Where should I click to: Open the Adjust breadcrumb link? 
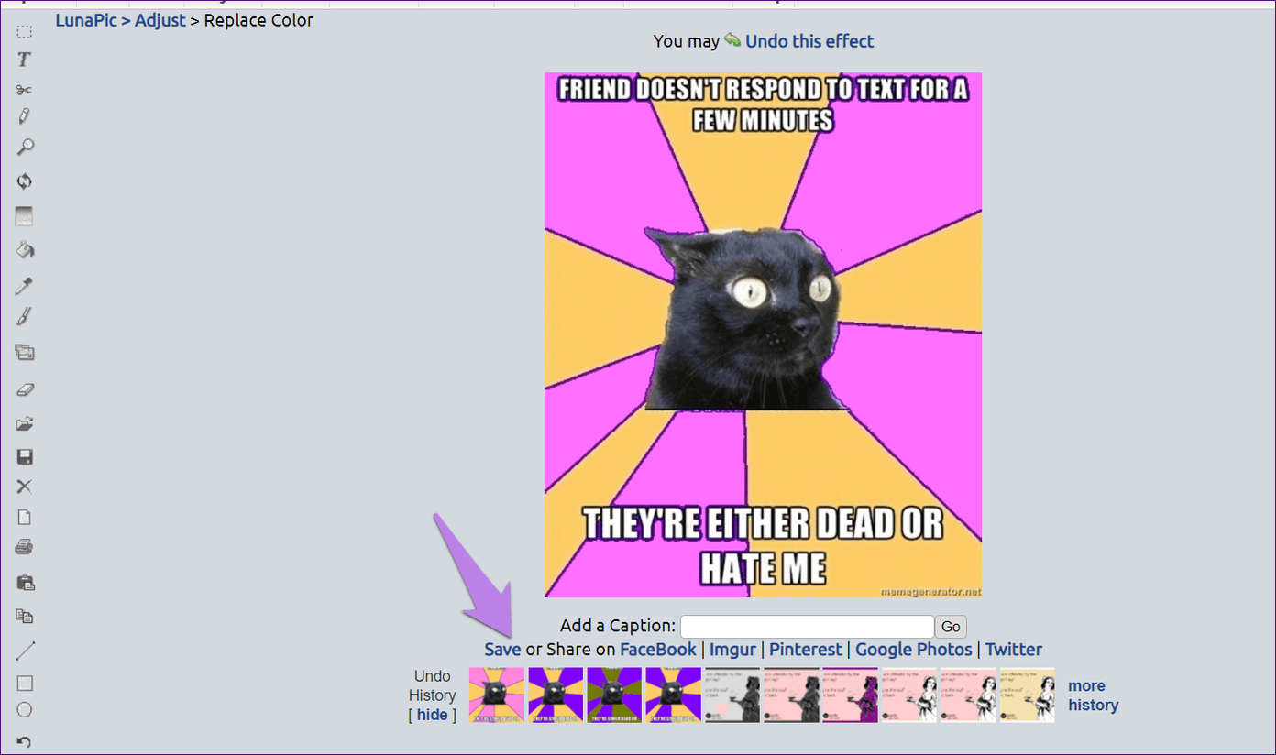[159, 20]
